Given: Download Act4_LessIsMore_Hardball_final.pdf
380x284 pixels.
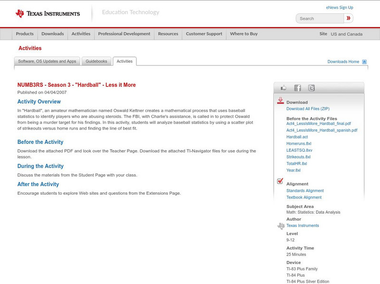Looking at the screenshot, I should pyautogui.click(x=318, y=123).
